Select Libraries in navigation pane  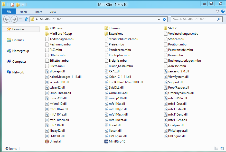click(x=18, y=40)
